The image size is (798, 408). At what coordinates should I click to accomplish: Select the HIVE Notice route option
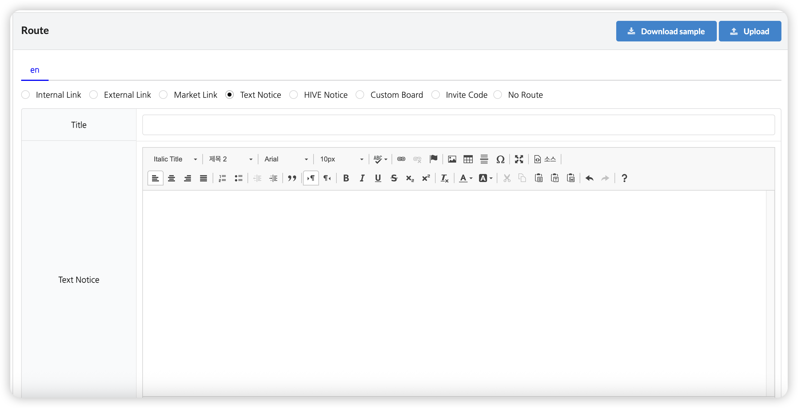[293, 95]
